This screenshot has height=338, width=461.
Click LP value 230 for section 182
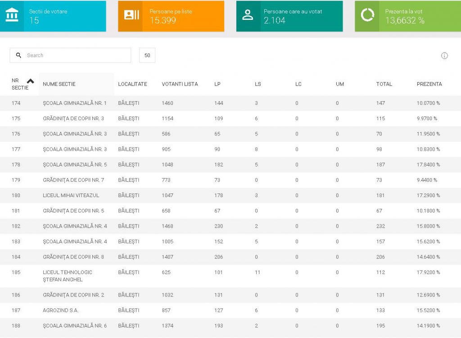pos(219,226)
